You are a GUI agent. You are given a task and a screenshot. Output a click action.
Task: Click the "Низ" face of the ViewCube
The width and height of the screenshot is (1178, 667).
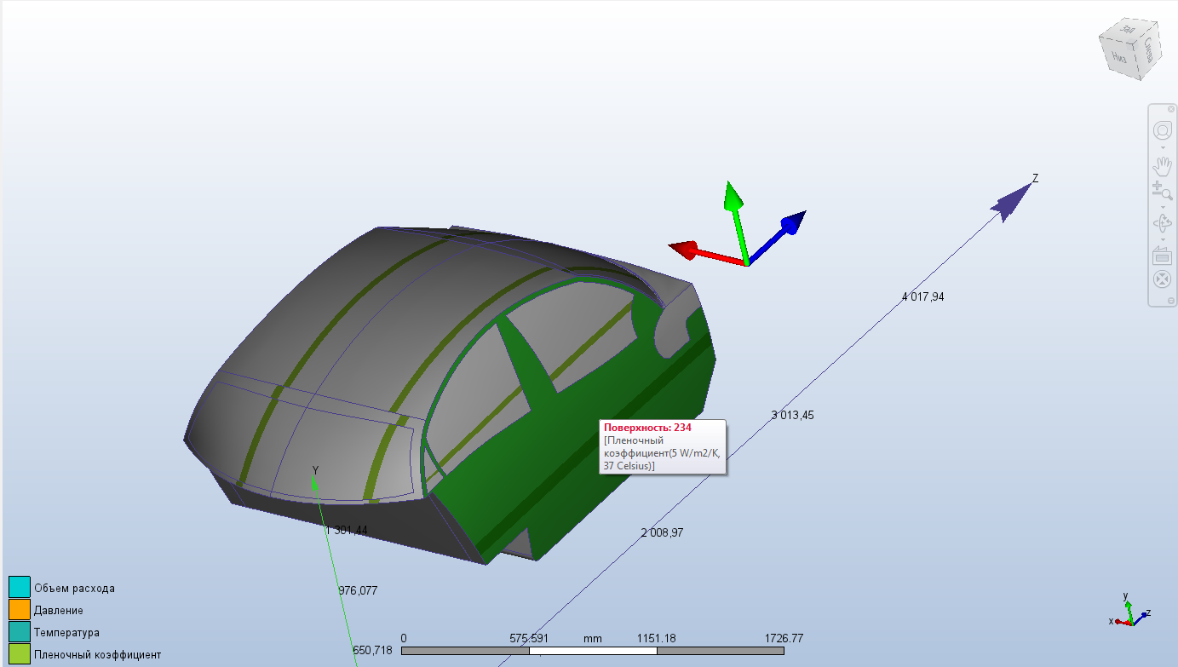[1119, 58]
